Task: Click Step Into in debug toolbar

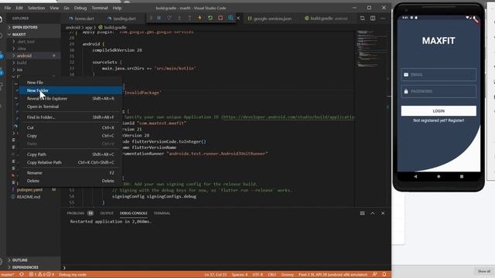Action: click(179, 19)
